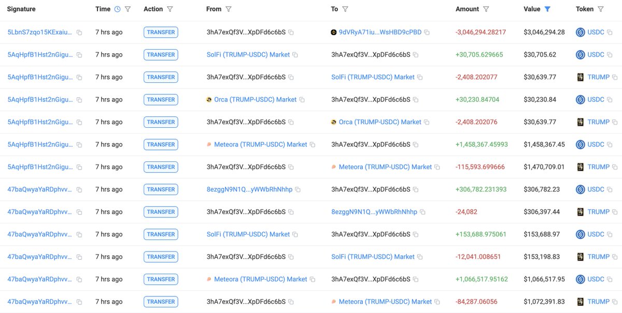Click the Meteora logo in the +1,458,367.45993 row

tap(209, 144)
